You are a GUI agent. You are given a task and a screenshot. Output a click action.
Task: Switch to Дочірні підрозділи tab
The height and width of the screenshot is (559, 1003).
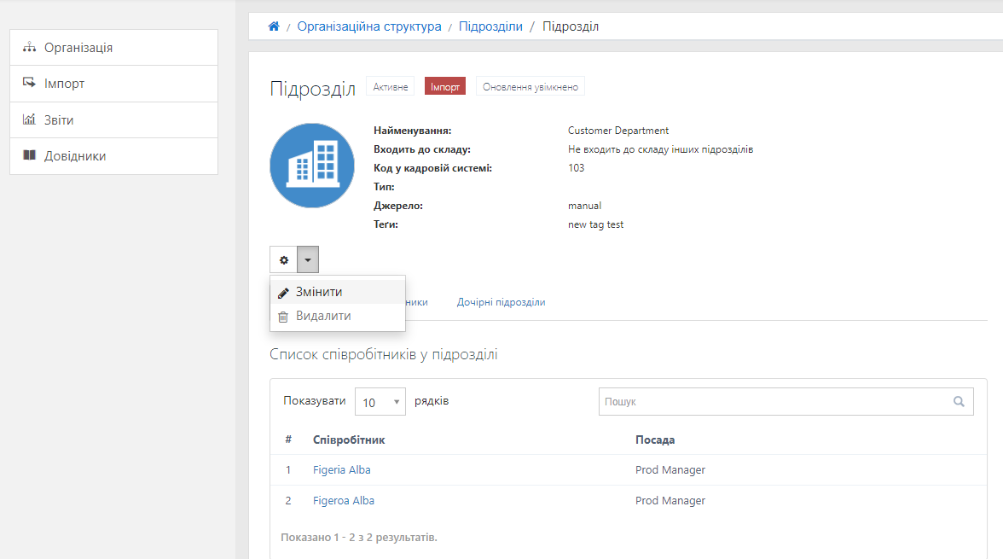point(501,302)
